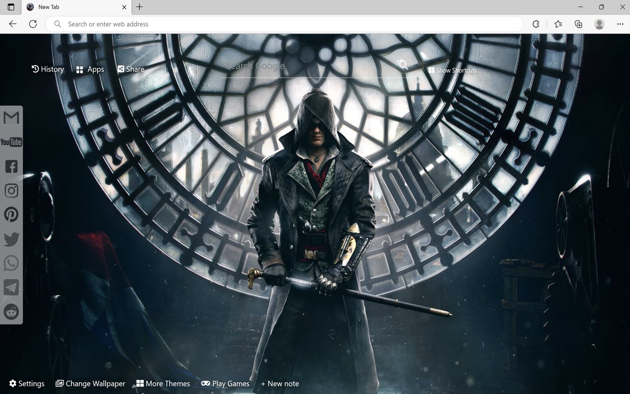Open a new browser tab
The image size is (630, 394).
(140, 7)
